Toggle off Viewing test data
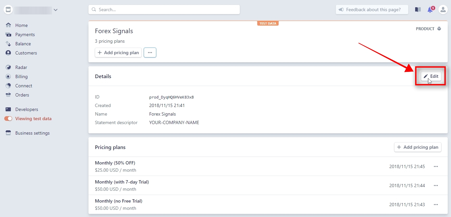 8,119
